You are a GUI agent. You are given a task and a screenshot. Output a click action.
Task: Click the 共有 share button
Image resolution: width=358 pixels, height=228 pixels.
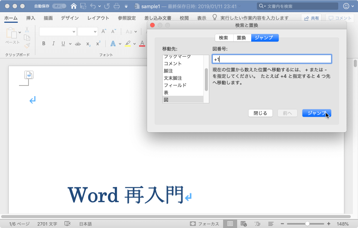(311, 18)
